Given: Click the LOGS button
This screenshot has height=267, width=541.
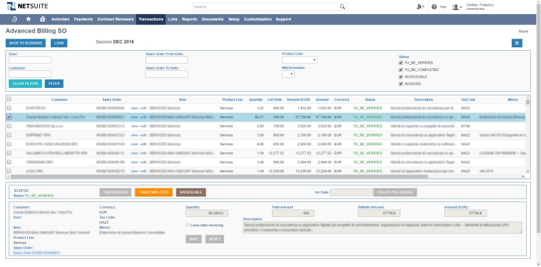Looking at the screenshot, I should point(59,43).
